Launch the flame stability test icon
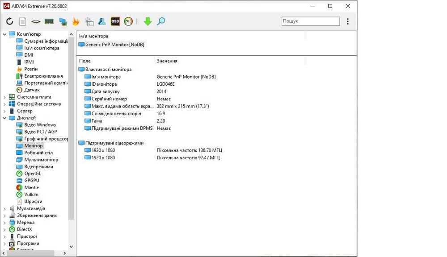 (x=76, y=21)
